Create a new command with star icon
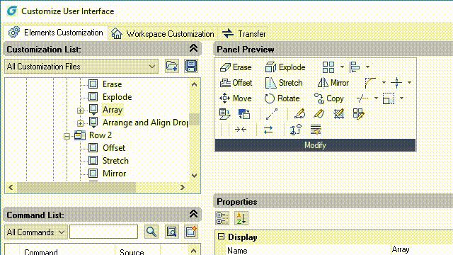453x255 pixels. click(191, 232)
